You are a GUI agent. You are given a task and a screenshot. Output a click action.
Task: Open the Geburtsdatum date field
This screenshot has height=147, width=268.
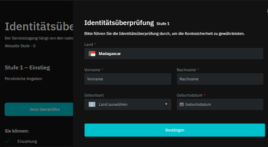pyautogui.click(x=220, y=104)
